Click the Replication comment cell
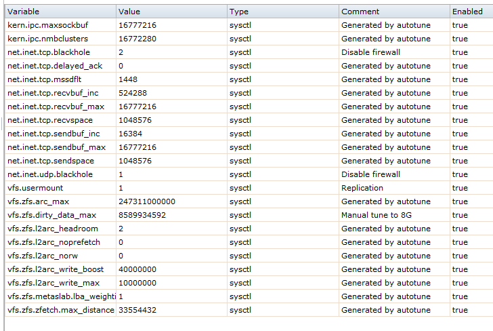Viewport: 493px width, 331px height. click(x=362, y=188)
